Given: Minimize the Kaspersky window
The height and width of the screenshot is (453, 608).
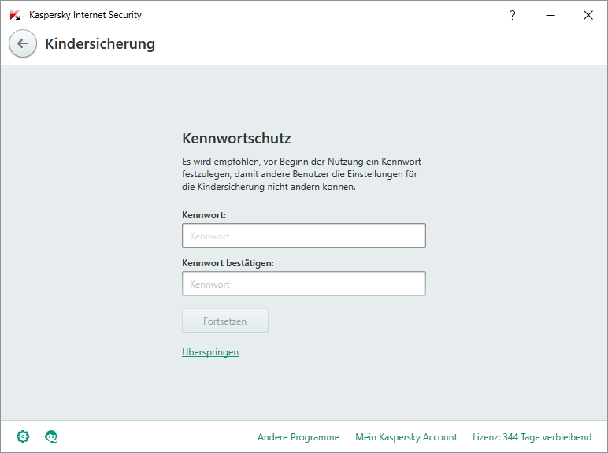Looking at the screenshot, I should 551,15.
